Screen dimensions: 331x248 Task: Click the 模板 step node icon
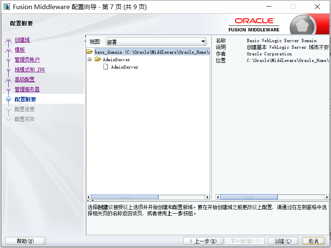coord(8,50)
